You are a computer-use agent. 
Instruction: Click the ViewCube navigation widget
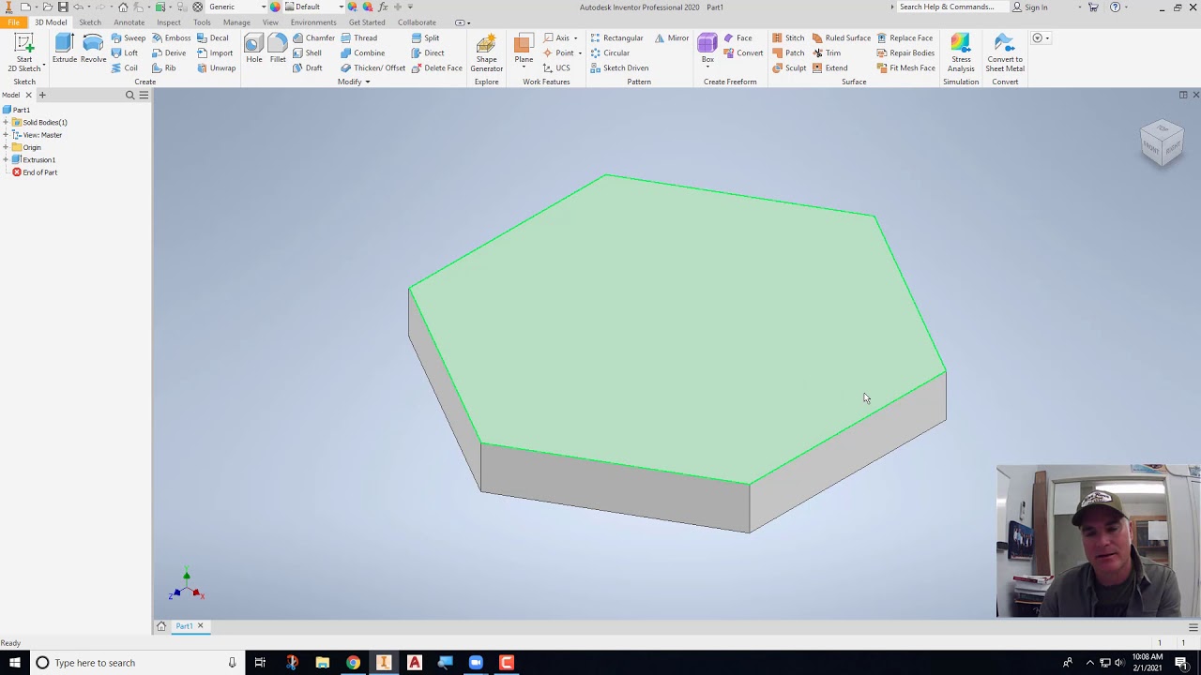click(x=1162, y=142)
